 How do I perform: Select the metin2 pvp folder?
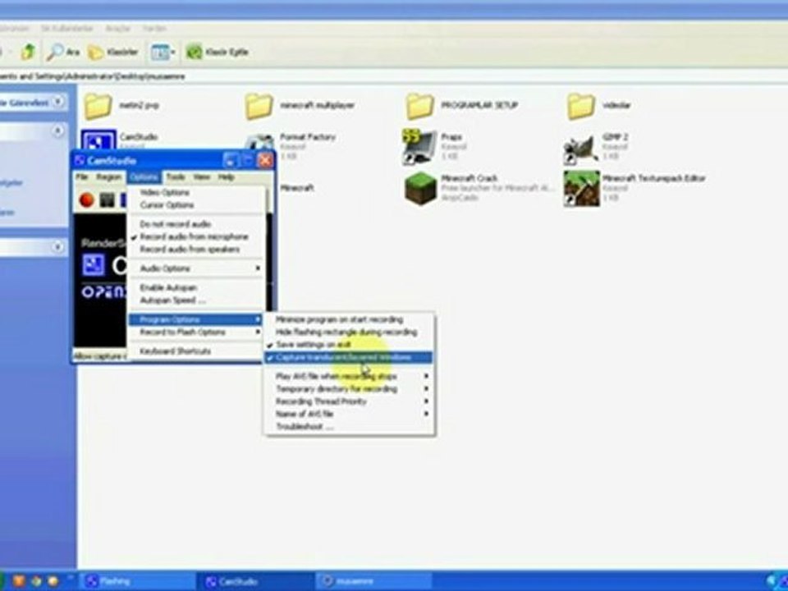(x=122, y=106)
